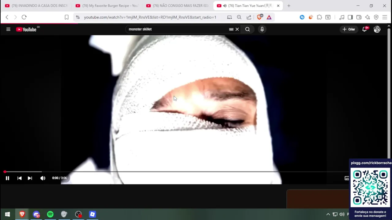Open the YouTube hamburger guide menu
The image size is (392, 220).
click(8, 29)
